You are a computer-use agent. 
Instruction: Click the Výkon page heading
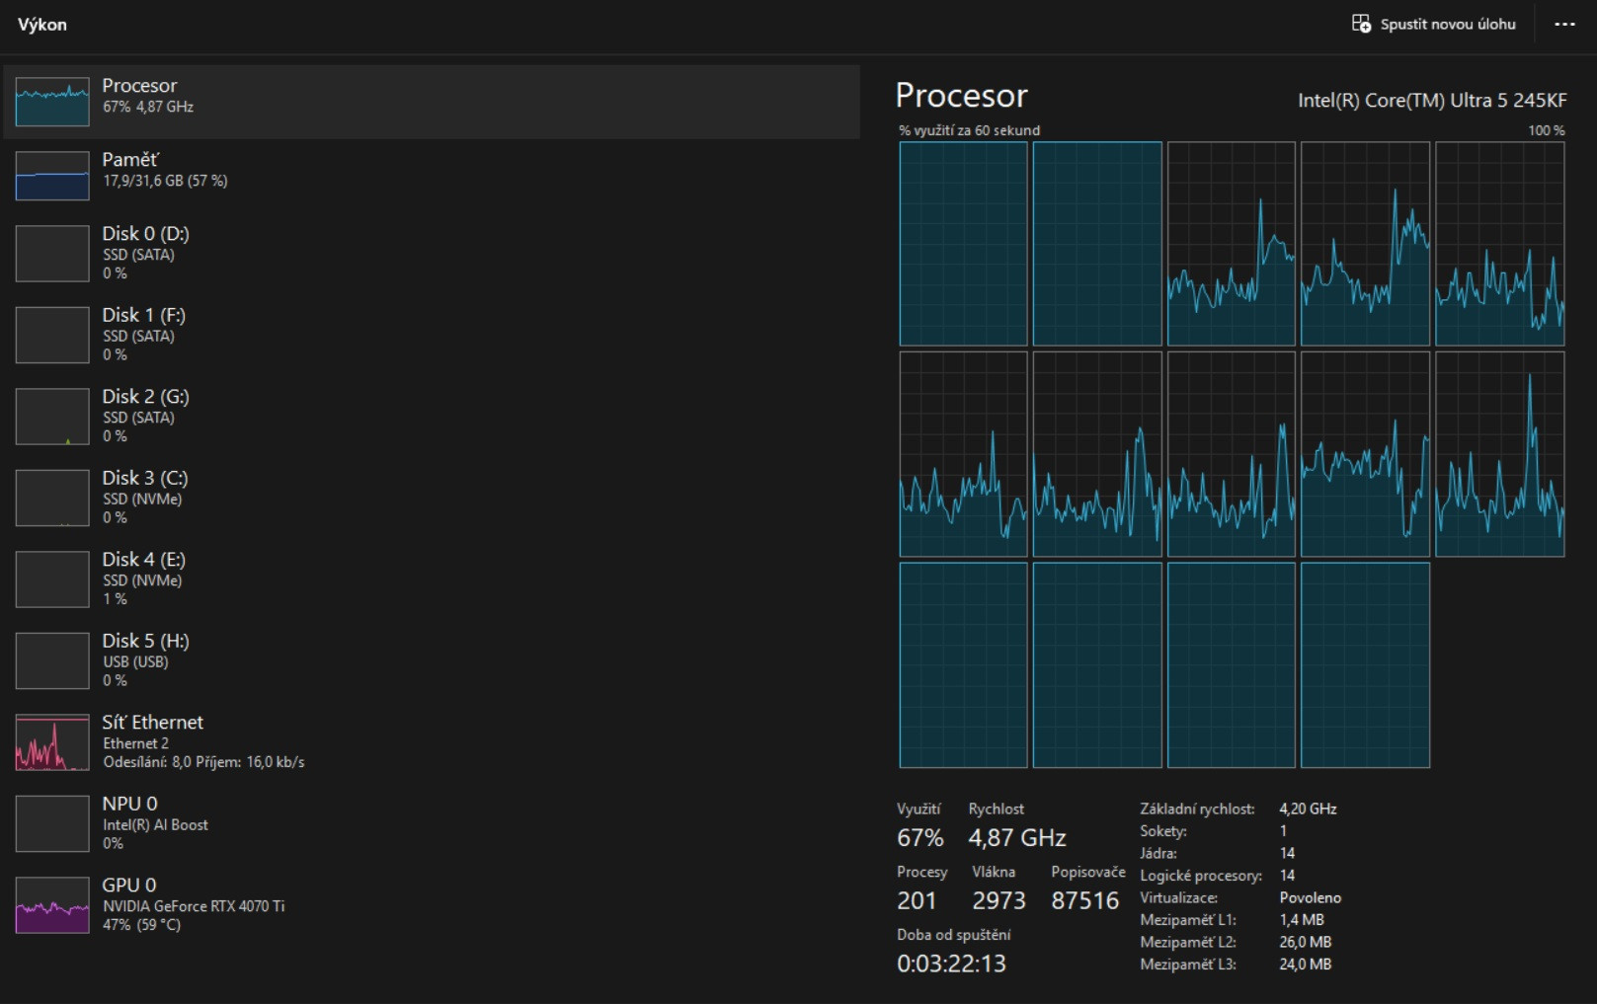[x=42, y=25]
